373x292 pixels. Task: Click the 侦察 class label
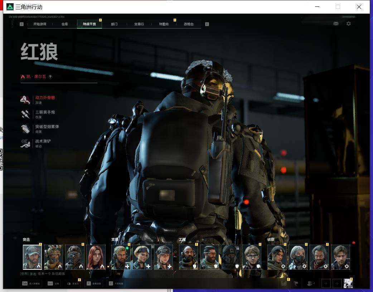[271, 240]
